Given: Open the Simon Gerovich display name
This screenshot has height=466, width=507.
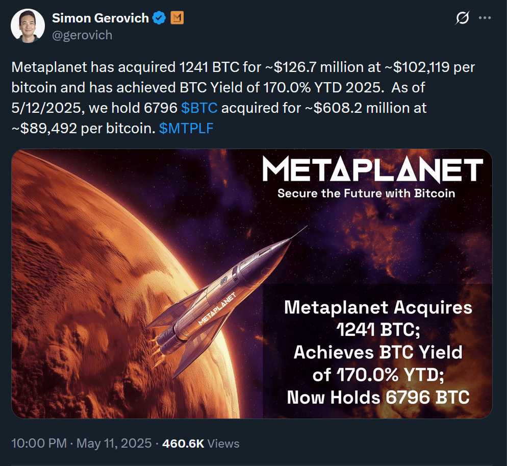Looking at the screenshot, I should [100, 18].
